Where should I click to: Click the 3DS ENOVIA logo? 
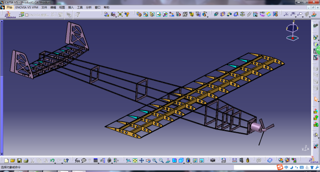(x=10, y=15)
